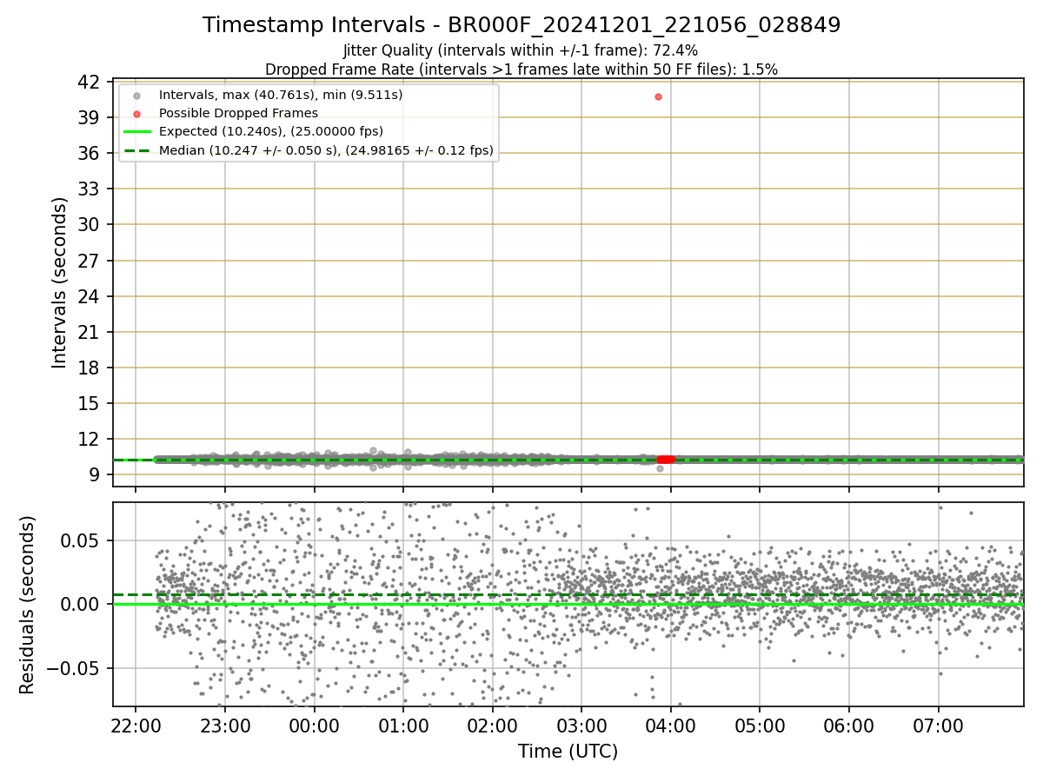Click the legend entry 'Expected (10.240s), (25.00000 fps)'

[271, 132]
